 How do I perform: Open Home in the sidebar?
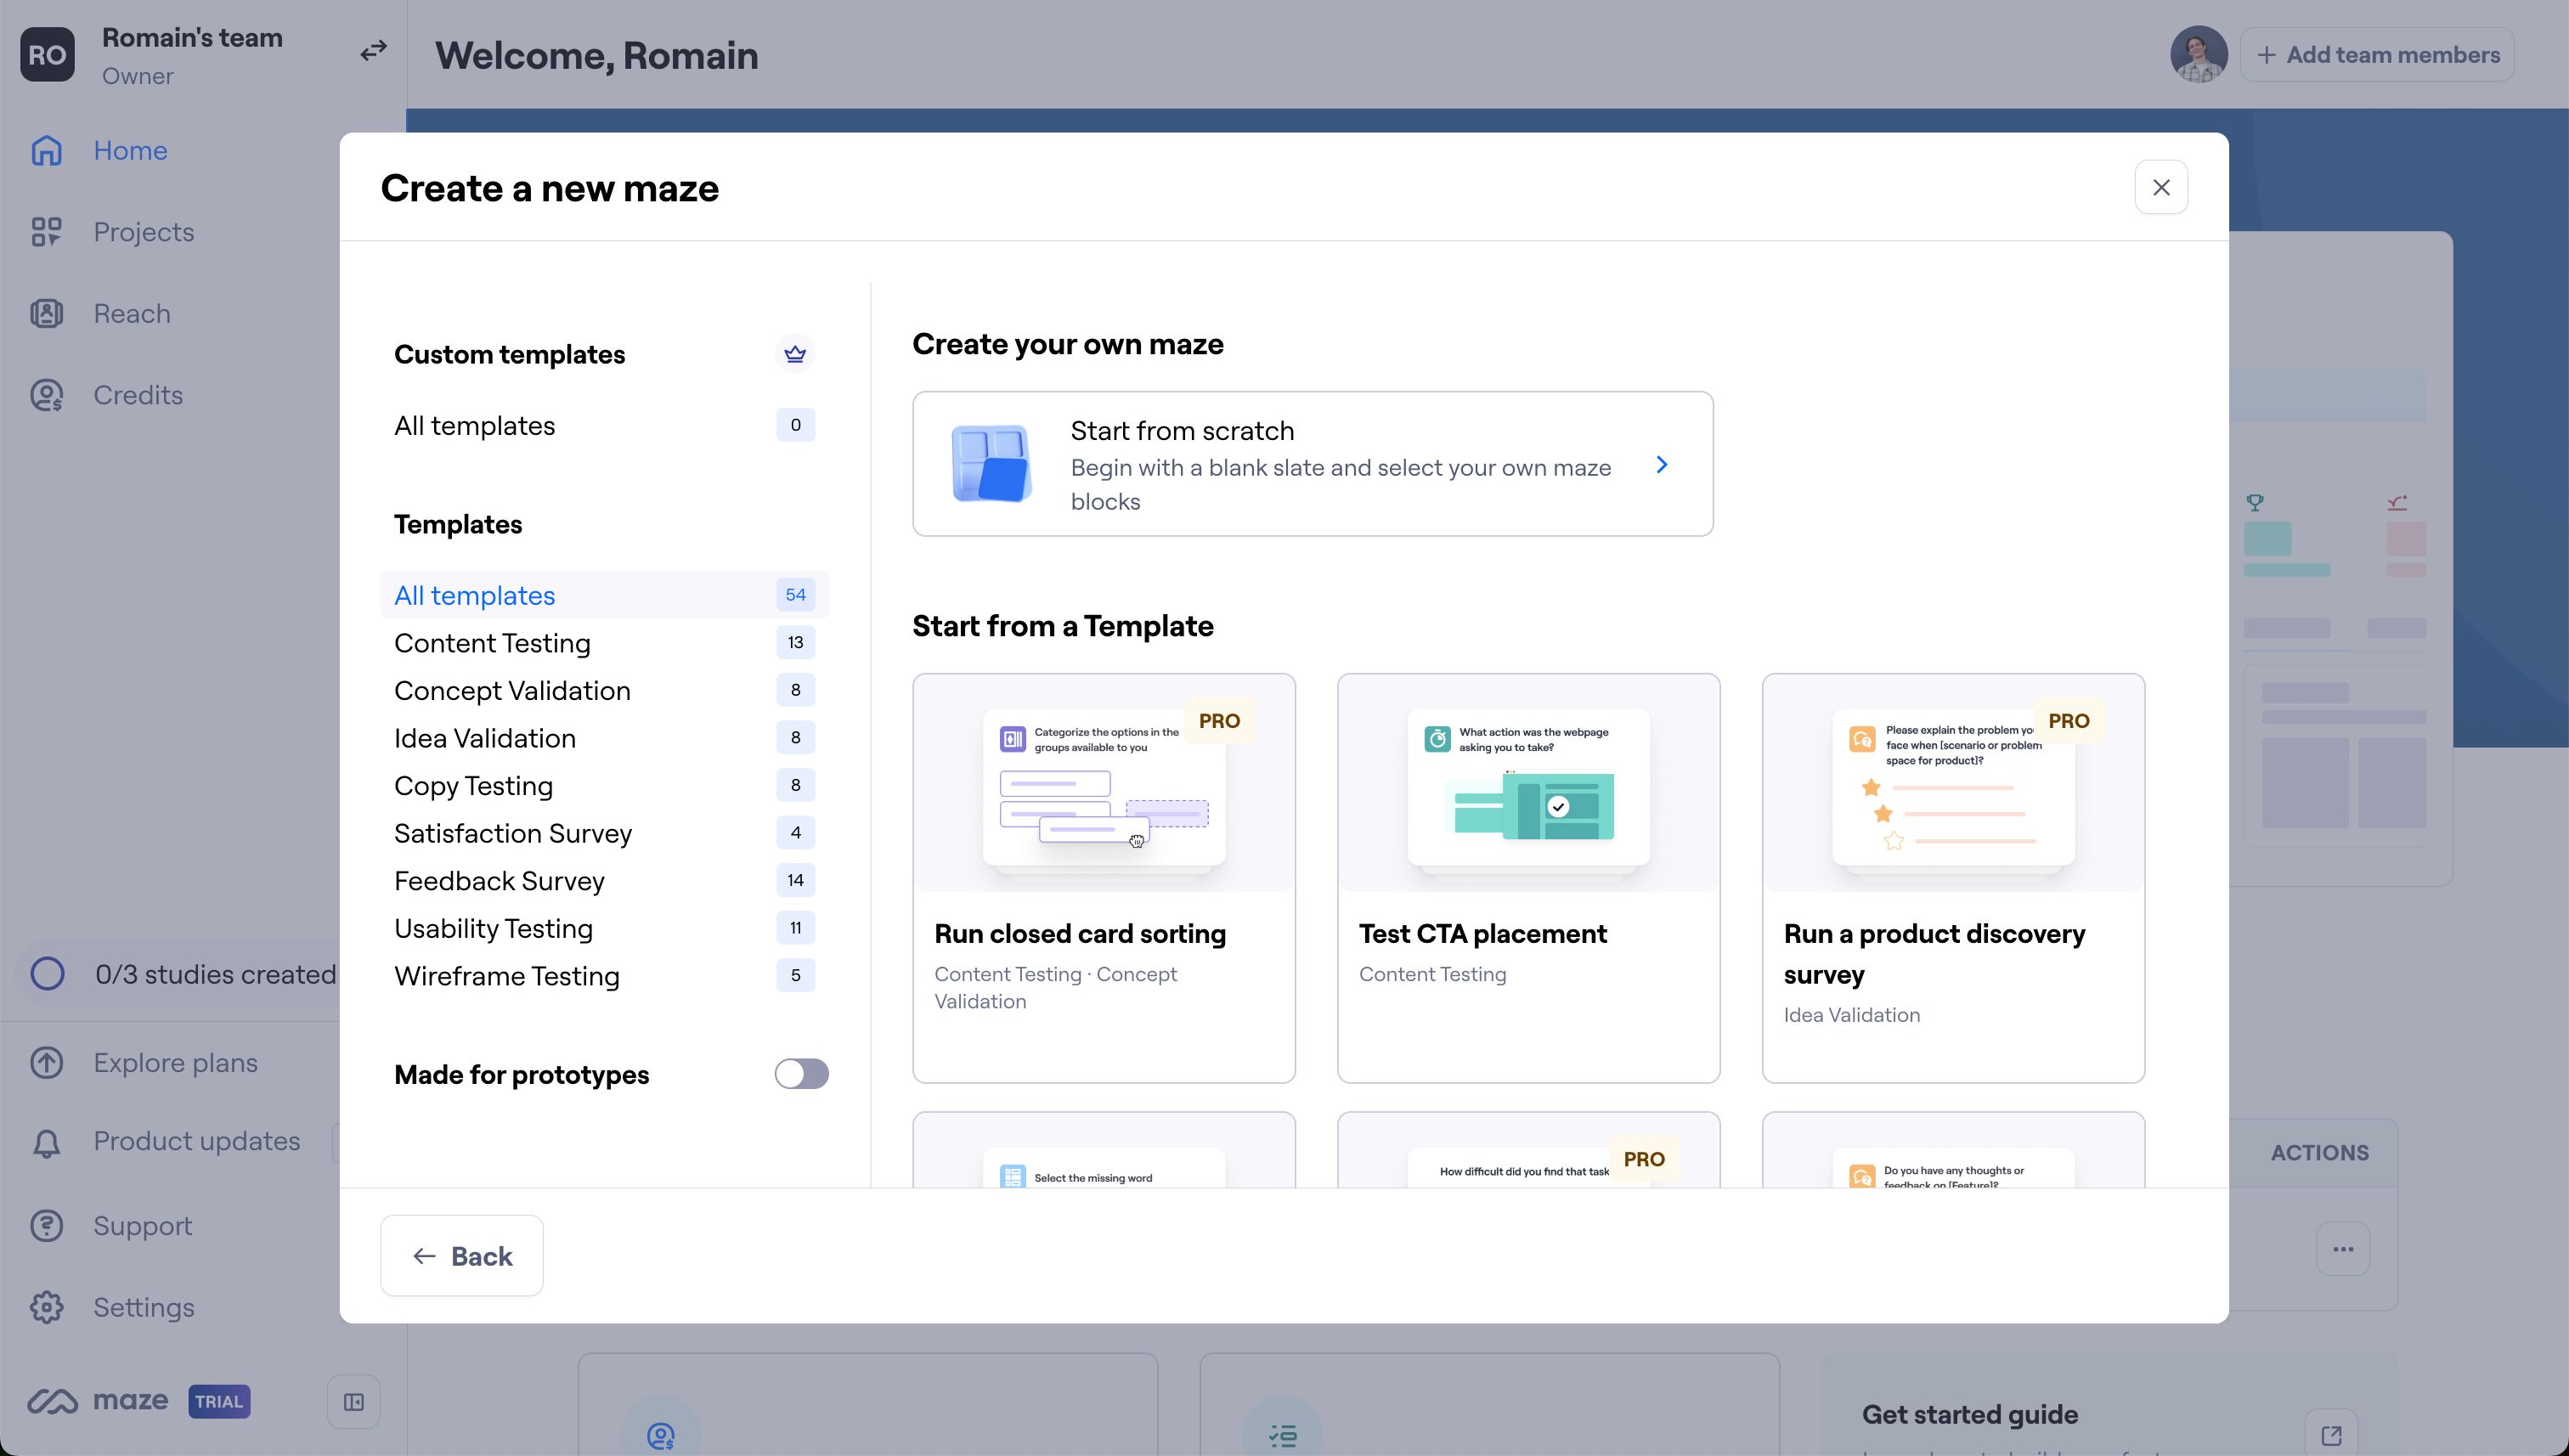pyautogui.click(x=130, y=150)
